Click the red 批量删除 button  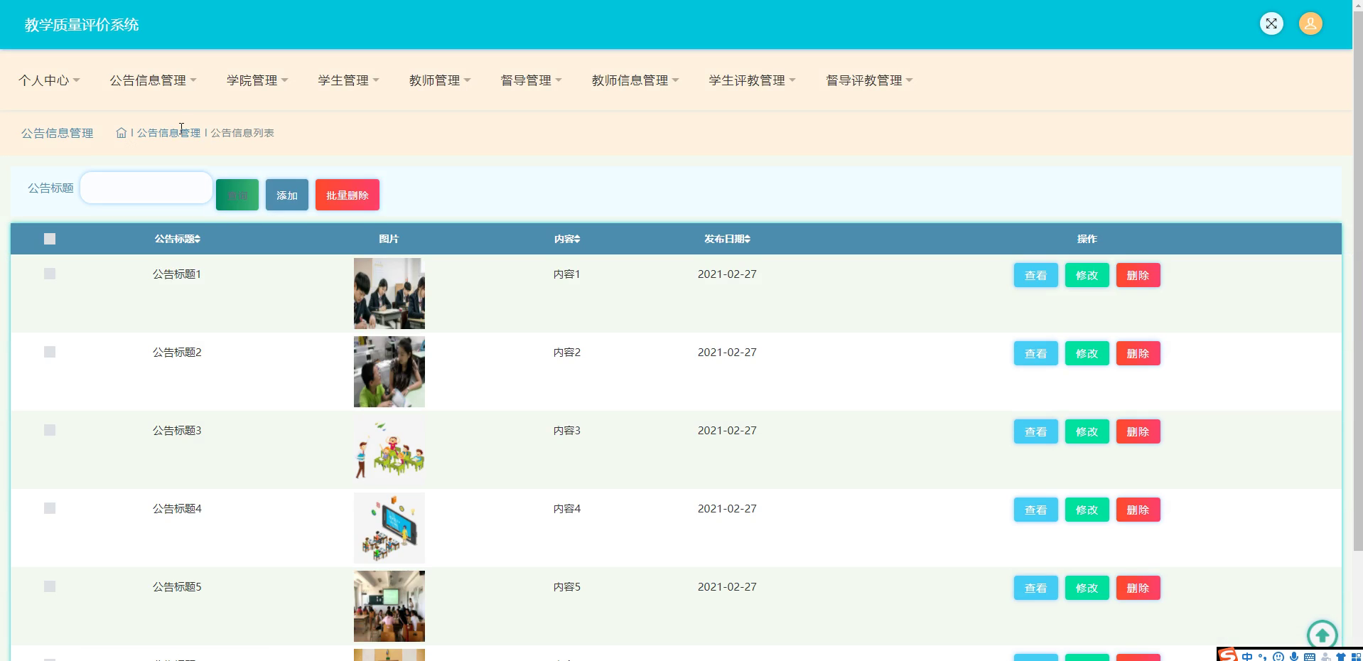coord(348,195)
